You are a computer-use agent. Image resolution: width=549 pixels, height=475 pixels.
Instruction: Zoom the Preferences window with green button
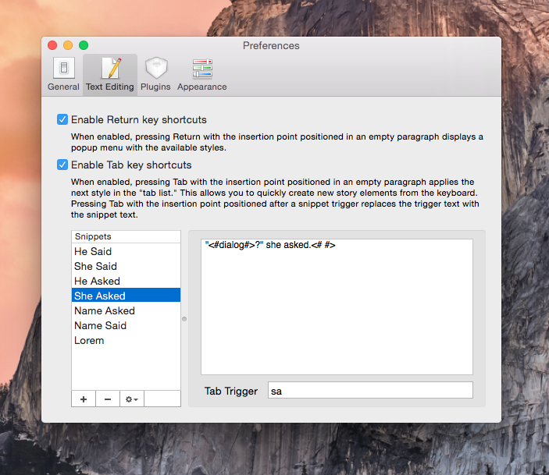pyautogui.click(x=84, y=45)
